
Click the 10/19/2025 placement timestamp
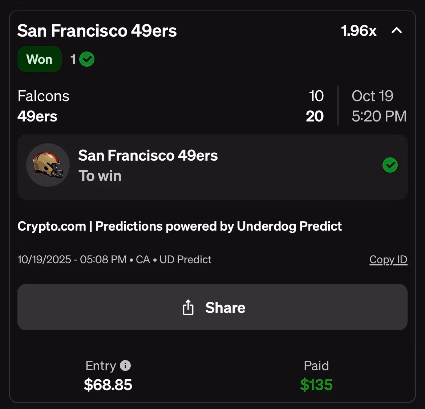click(x=72, y=260)
